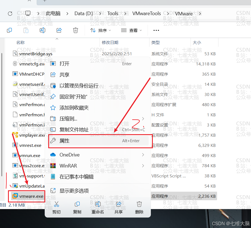Select the vmss2core.exe file
This screenshot has width=251, height=228.
click(32, 166)
